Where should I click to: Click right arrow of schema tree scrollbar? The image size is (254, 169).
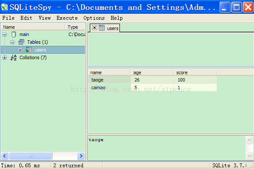pos(81,156)
